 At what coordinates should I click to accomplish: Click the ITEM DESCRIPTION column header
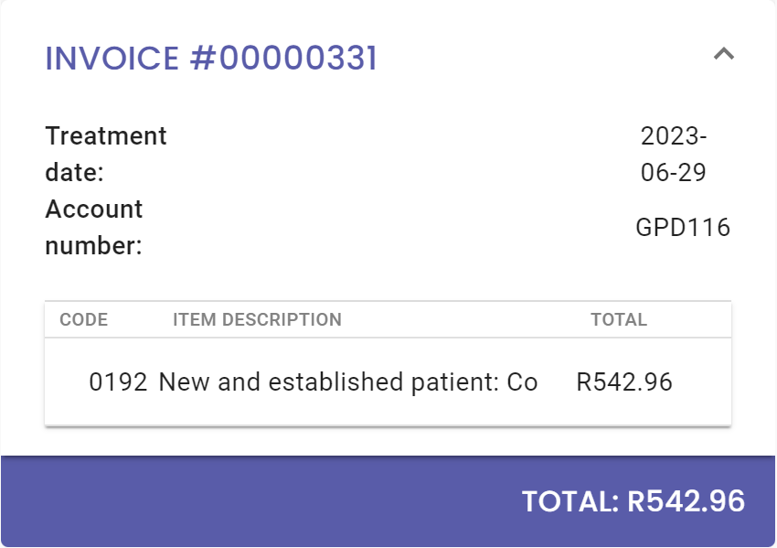257,320
